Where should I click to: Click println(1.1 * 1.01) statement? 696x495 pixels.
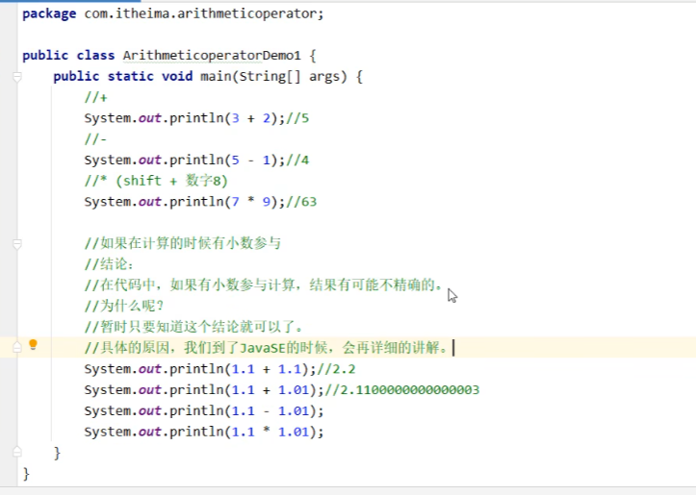click(204, 432)
